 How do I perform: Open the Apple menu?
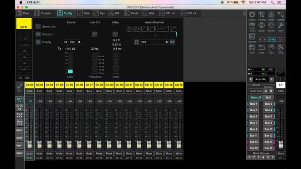(x=21, y=2)
